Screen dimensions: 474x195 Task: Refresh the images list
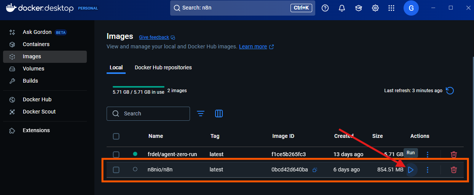click(450, 91)
